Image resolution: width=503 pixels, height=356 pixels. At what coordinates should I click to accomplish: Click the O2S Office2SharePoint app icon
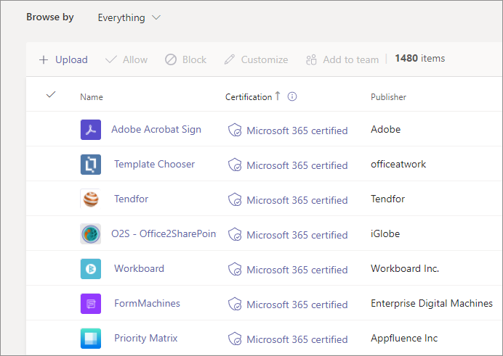tap(91, 234)
